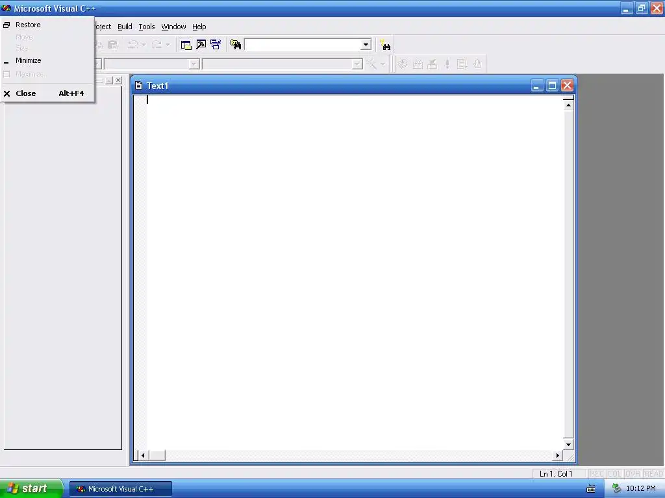Click the horizontal scrollbar left arrow in Text1
665x498 pixels.
(143, 456)
